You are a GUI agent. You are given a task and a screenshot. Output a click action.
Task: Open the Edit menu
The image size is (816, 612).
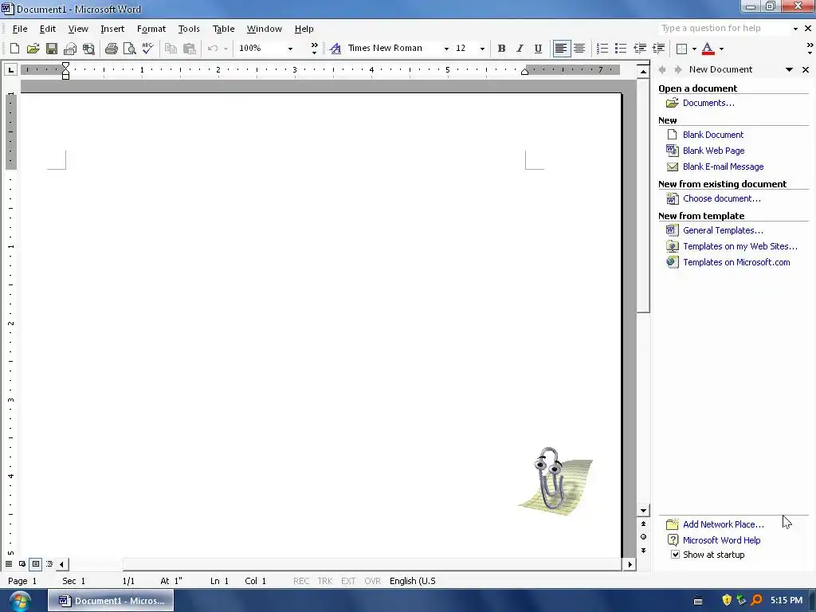47,29
